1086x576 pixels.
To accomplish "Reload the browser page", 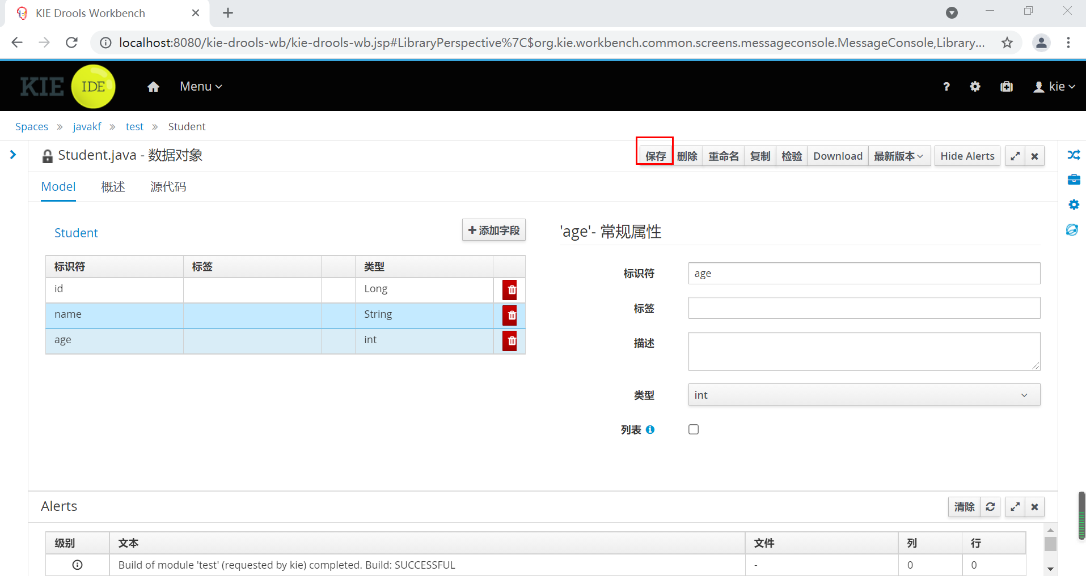I will coord(71,42).
